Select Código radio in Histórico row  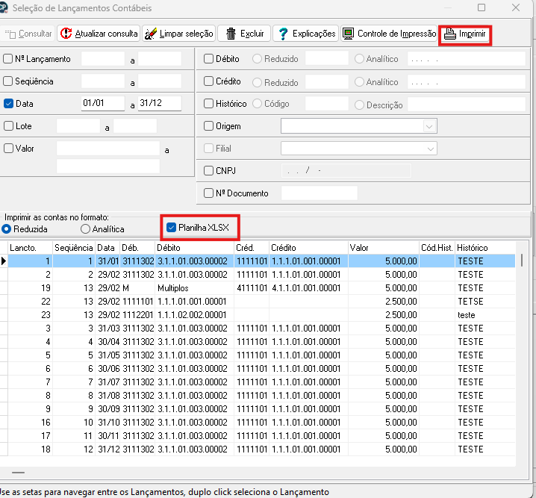(x=257, y=104)
